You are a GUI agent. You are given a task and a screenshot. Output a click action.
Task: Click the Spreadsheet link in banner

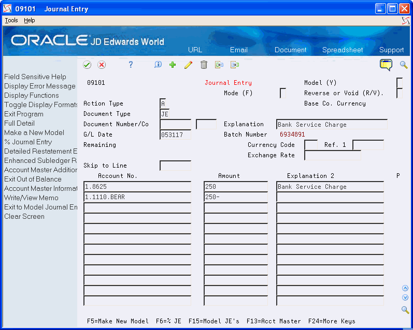[x=343, y=50]
